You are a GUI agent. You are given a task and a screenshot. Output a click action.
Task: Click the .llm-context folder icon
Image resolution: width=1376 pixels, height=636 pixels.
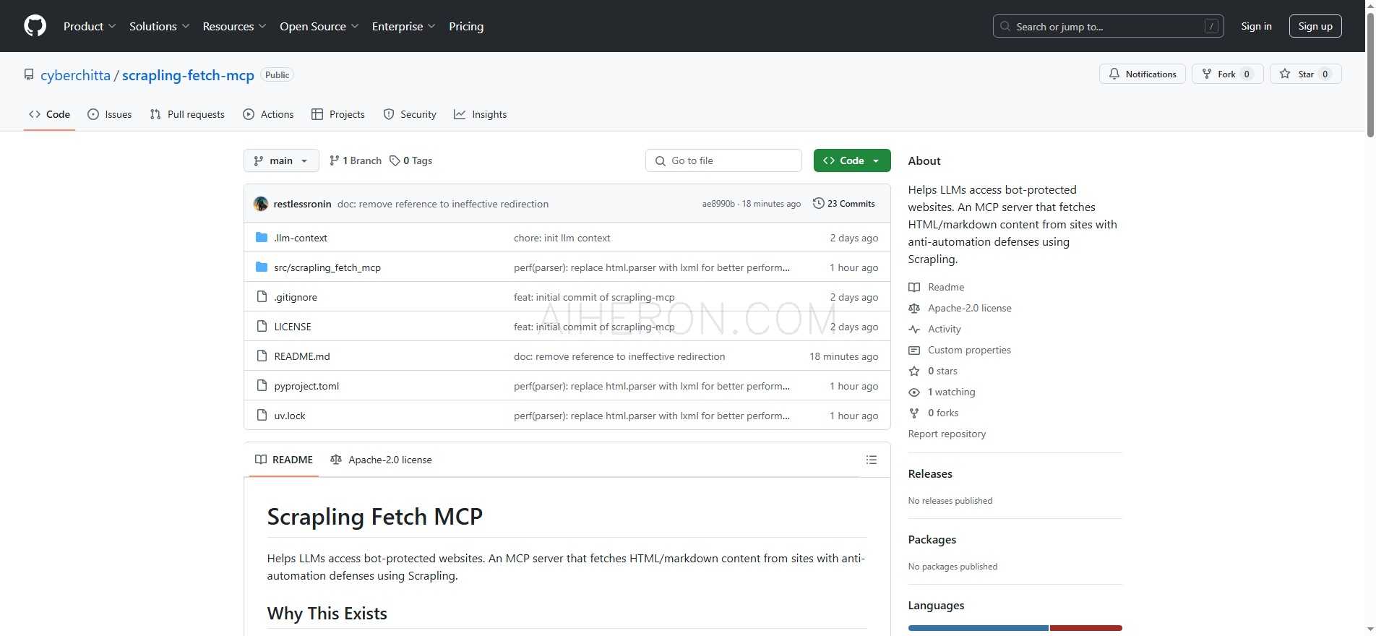point(262,237)
